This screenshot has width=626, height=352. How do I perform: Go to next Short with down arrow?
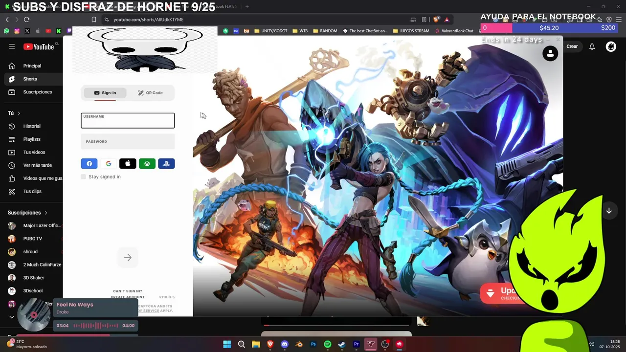point(609,211)
